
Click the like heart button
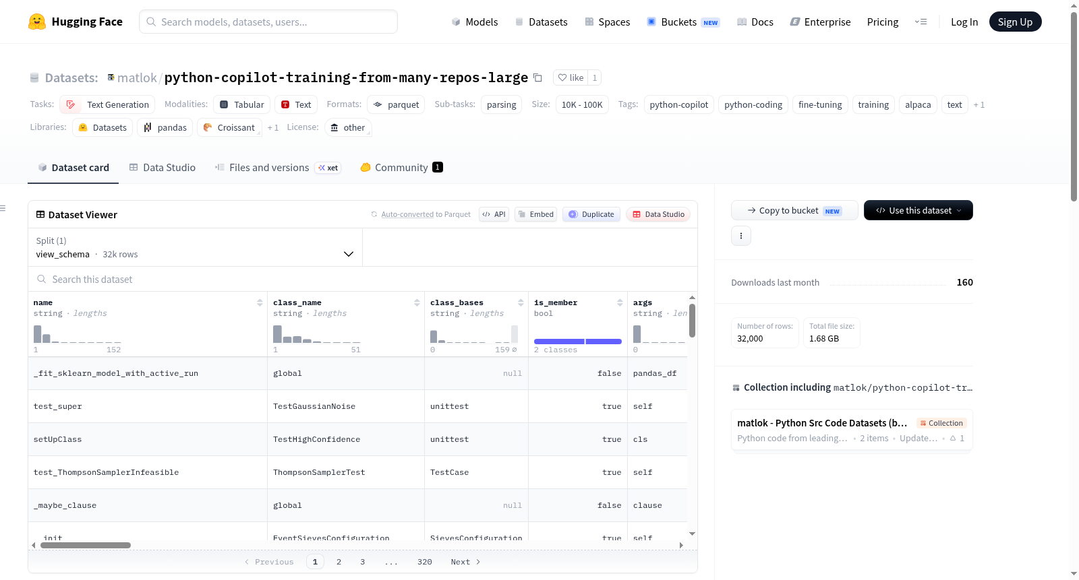pos(571,77)
